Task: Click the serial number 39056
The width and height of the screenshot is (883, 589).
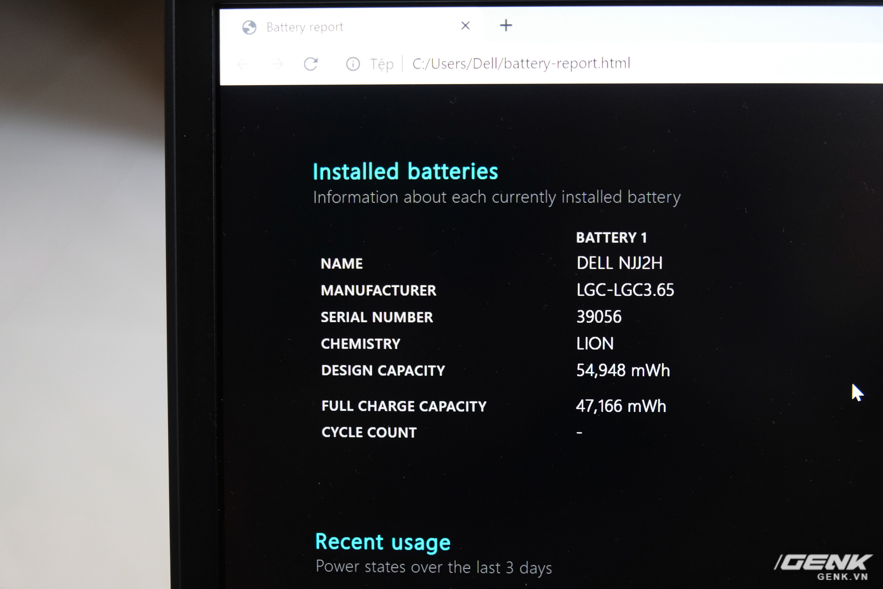Action: [x=599, y=317]
